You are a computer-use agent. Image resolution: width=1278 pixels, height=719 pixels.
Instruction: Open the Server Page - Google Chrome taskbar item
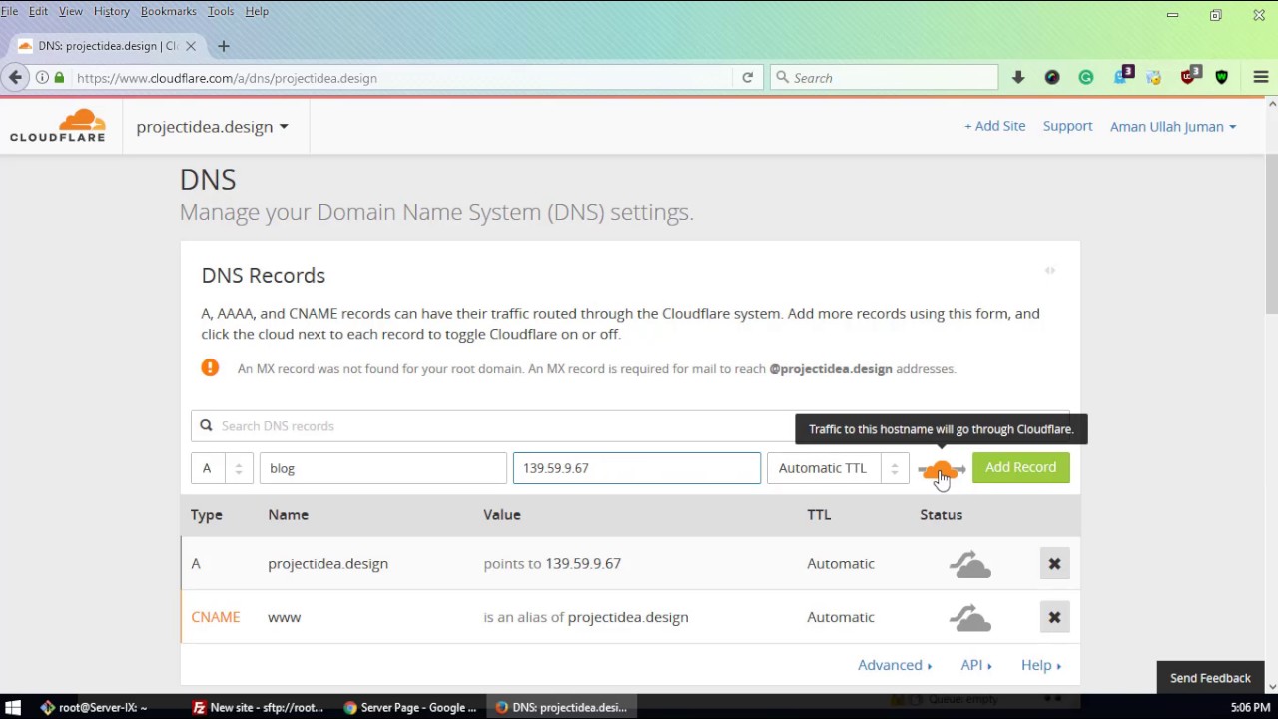coord(410,707)
